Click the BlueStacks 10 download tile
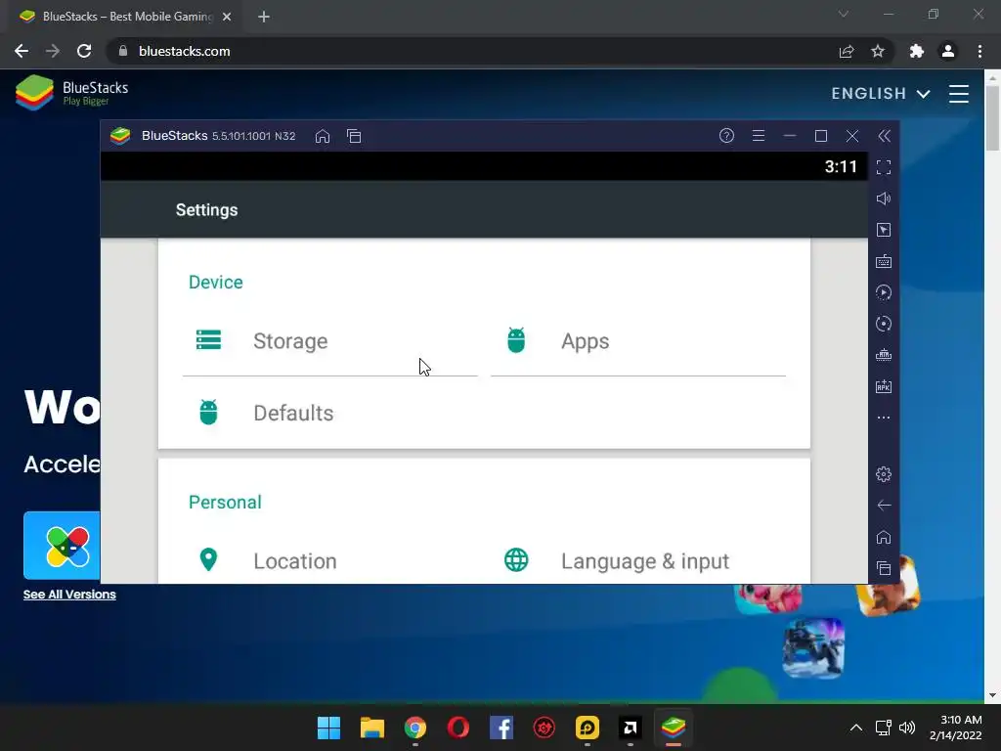This screenshot has width=1001, height=751. coord(62,546)
